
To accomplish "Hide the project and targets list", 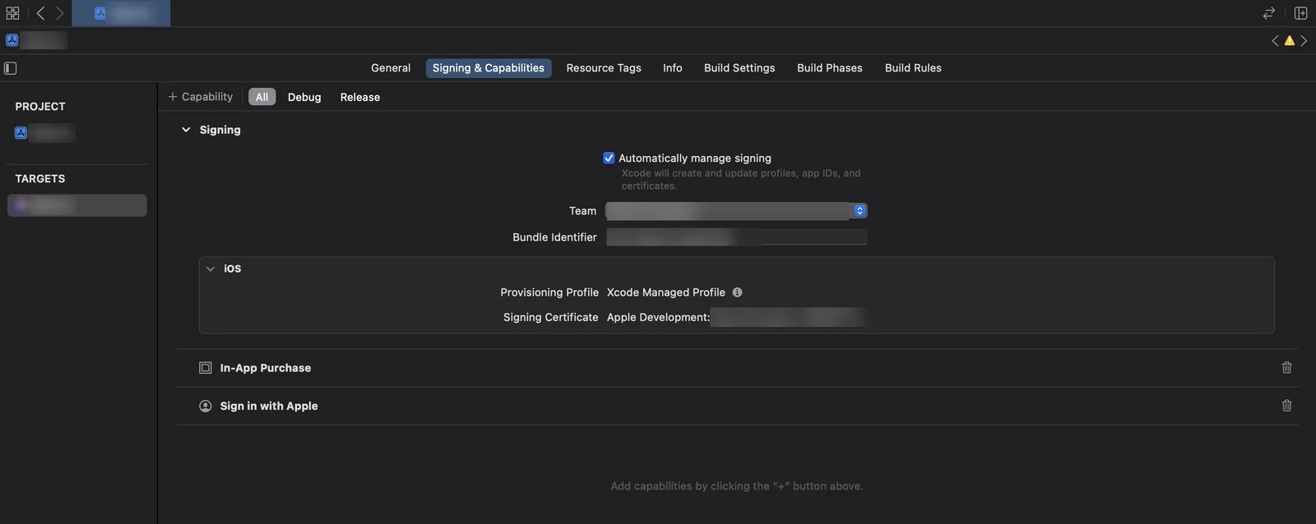I will click(11, 68).
